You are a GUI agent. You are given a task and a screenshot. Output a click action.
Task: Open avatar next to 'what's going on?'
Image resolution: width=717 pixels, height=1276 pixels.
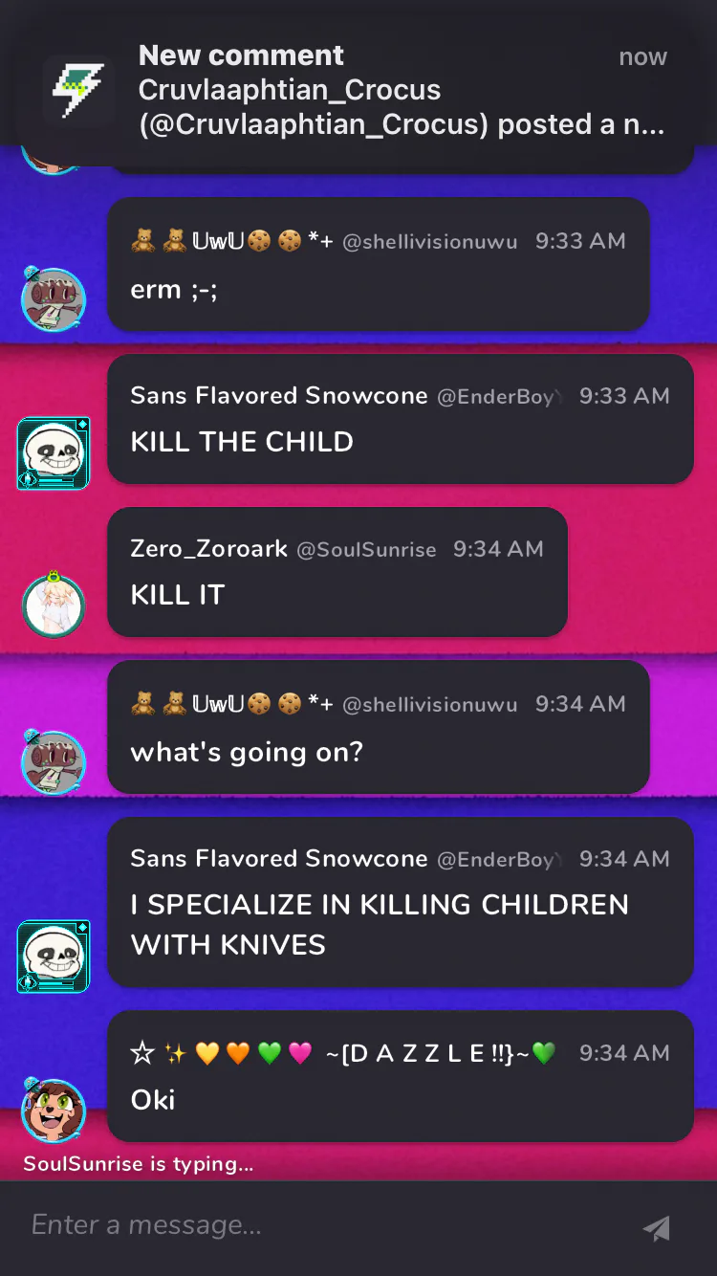pyautogui.click(x=54, y=762)
